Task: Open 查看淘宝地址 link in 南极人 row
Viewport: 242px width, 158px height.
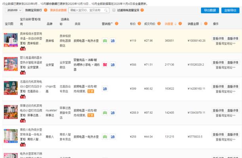Action: (x=225, y=139)
